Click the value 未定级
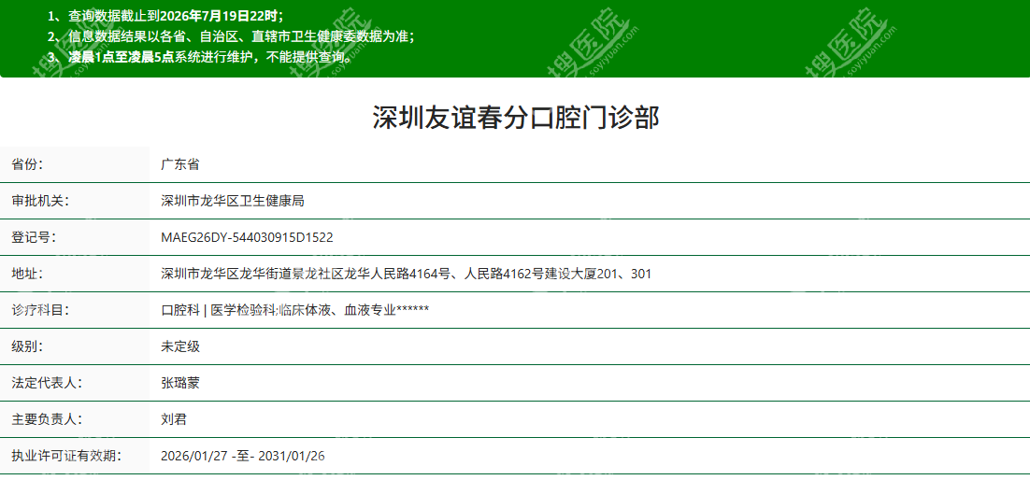 pos(180,346)
